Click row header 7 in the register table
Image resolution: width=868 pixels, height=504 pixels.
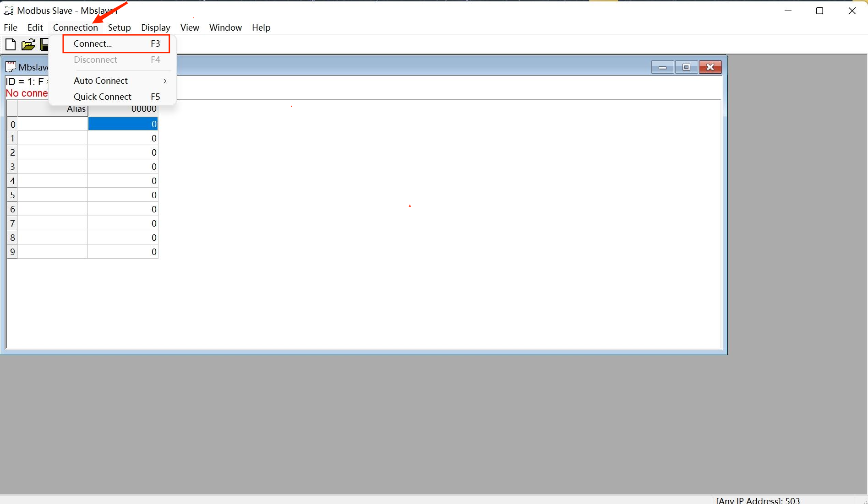point(12,223)
